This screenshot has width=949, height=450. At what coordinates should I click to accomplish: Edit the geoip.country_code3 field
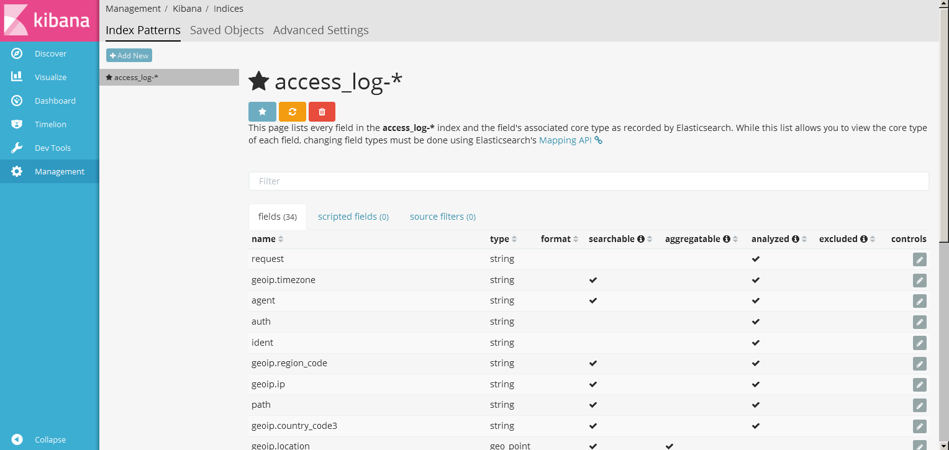[920, 426]
